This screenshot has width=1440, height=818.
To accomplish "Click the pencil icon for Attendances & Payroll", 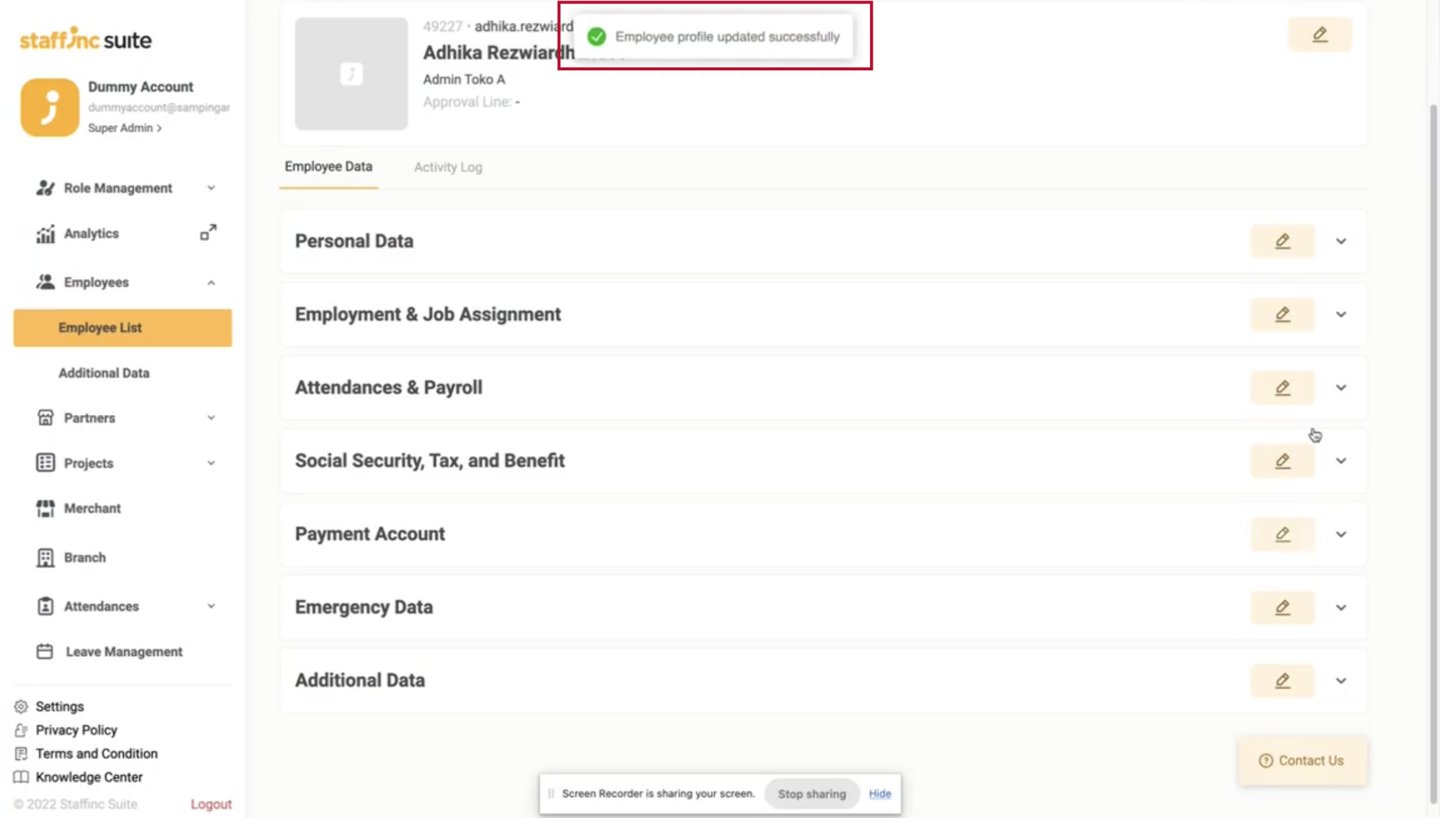I will coord(1282,388).
